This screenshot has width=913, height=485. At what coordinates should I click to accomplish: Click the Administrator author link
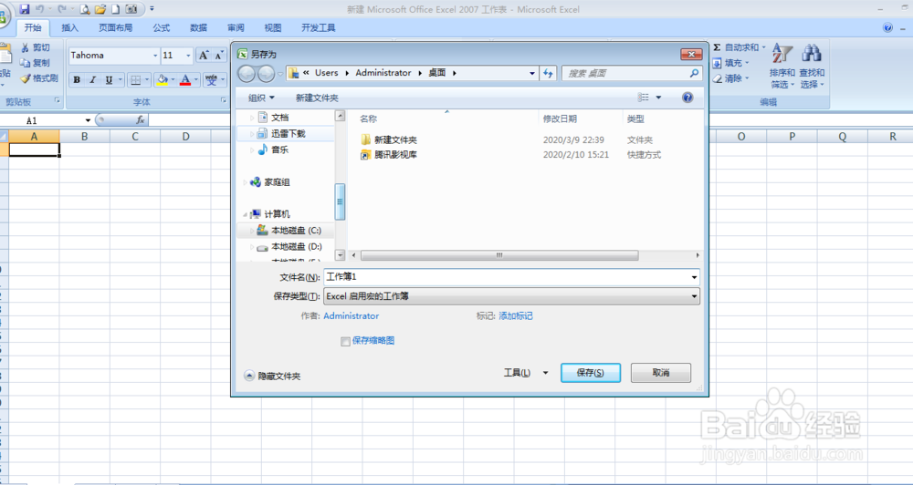[352, 315]
